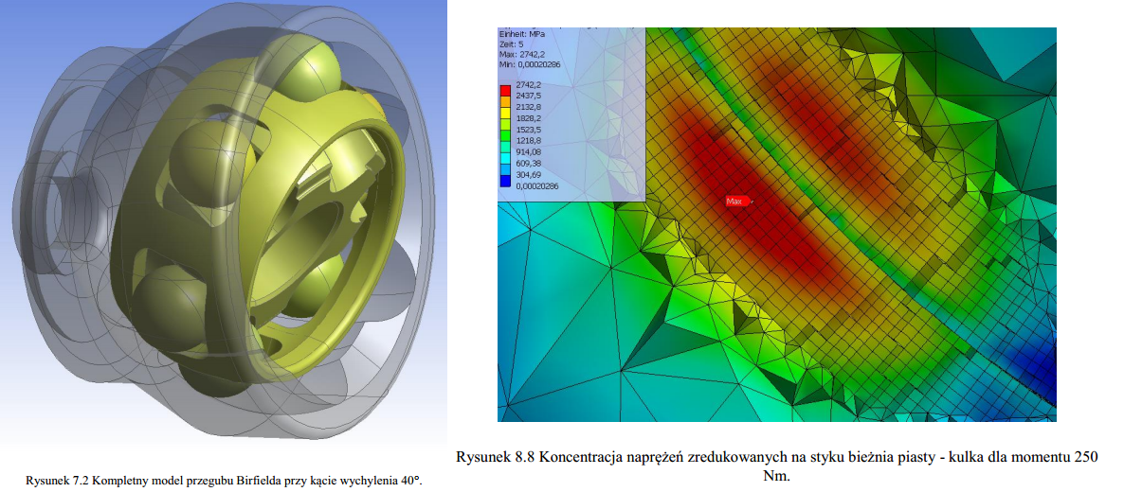Select the 2742,2 legend value label
The width and height of the screenshot is (1124, 492).
(527, 84)
